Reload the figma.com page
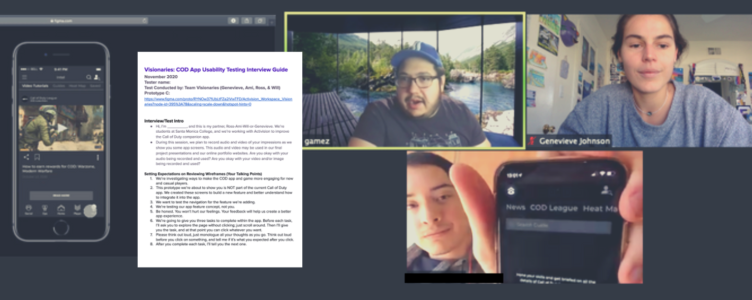The height and width of the screenshot is (300, 752). (144, 21)
